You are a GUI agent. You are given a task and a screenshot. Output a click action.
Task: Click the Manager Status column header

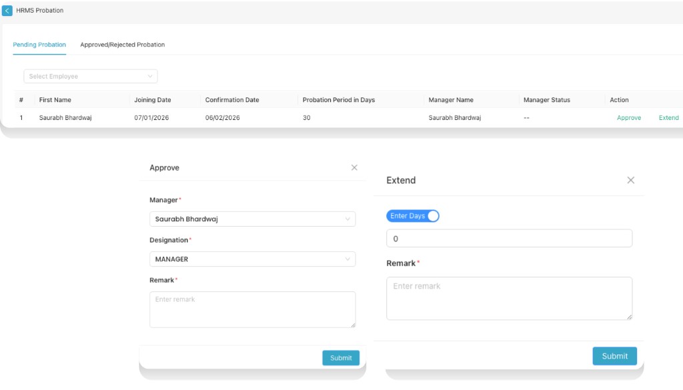tap(546, 99)
